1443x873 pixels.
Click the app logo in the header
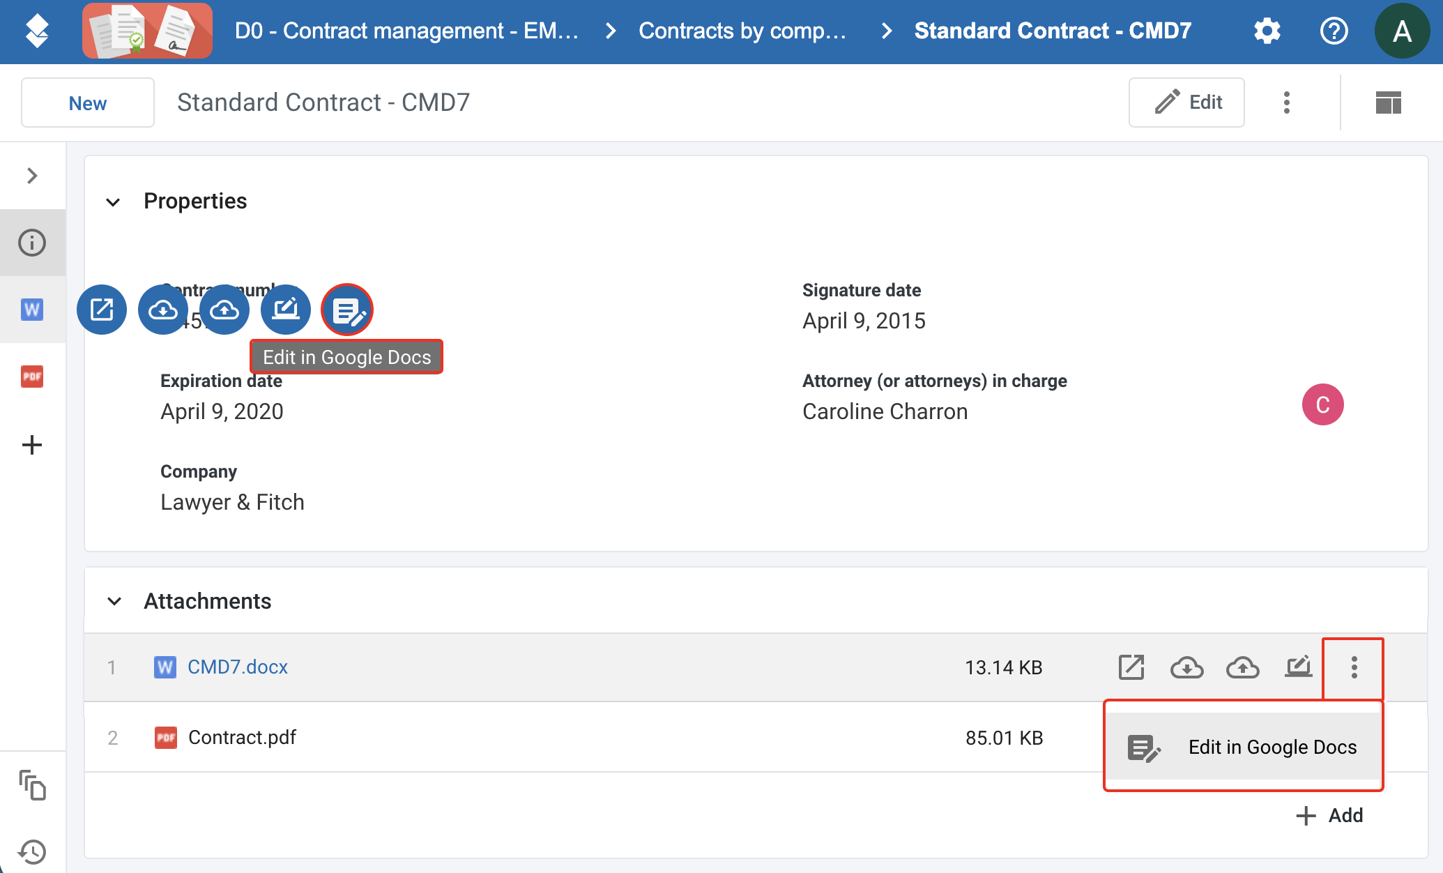37,31
